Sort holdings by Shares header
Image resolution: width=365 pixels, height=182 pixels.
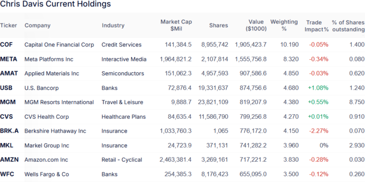point(218,25)
